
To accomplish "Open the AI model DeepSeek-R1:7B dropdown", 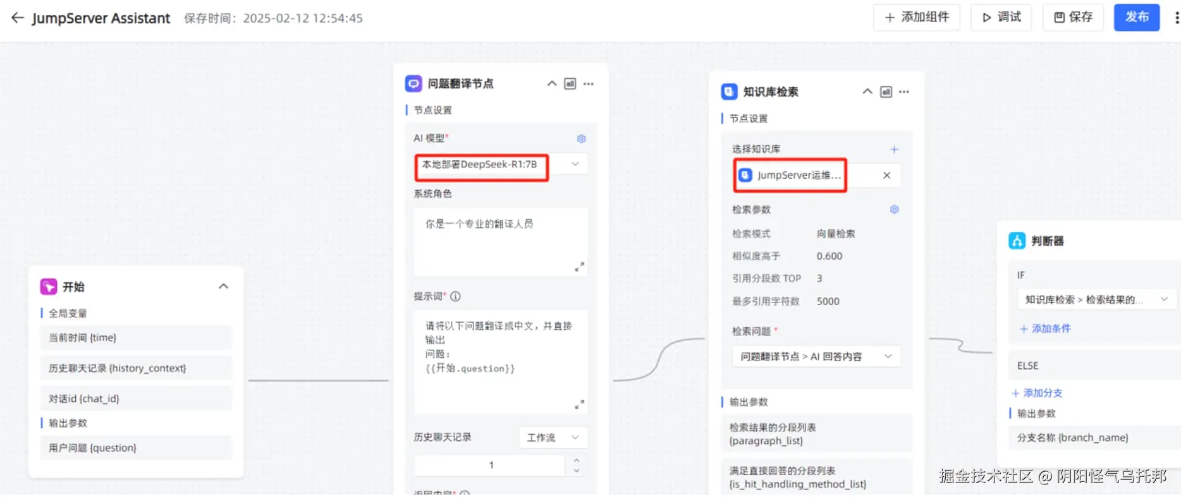I will tap(501, 164).
